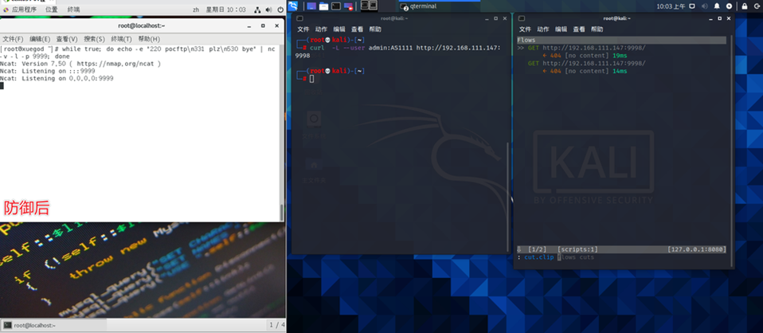Open 文件(F) menu in root@localhost terminal
The image size is (763, 333).
[x=13, y=39]
